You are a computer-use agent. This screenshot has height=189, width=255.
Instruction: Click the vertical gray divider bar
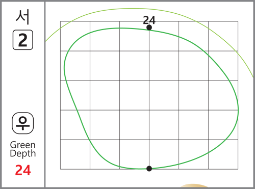click(x=45, y=94)
